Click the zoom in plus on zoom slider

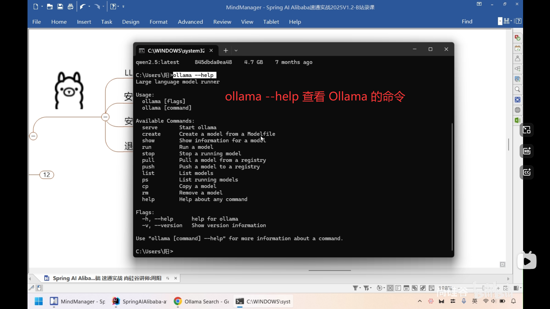point(498,288)
